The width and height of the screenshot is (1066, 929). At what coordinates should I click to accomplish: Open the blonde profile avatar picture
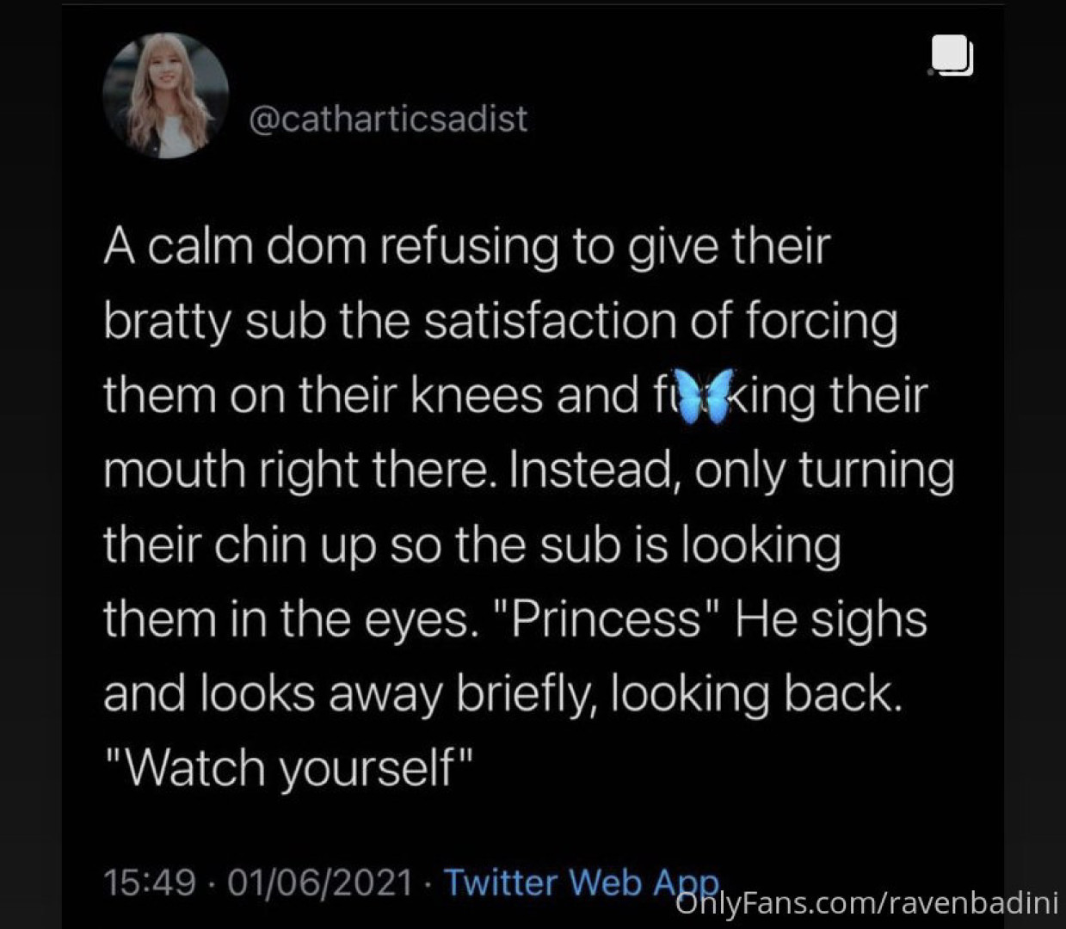click(x=166, y=96)
